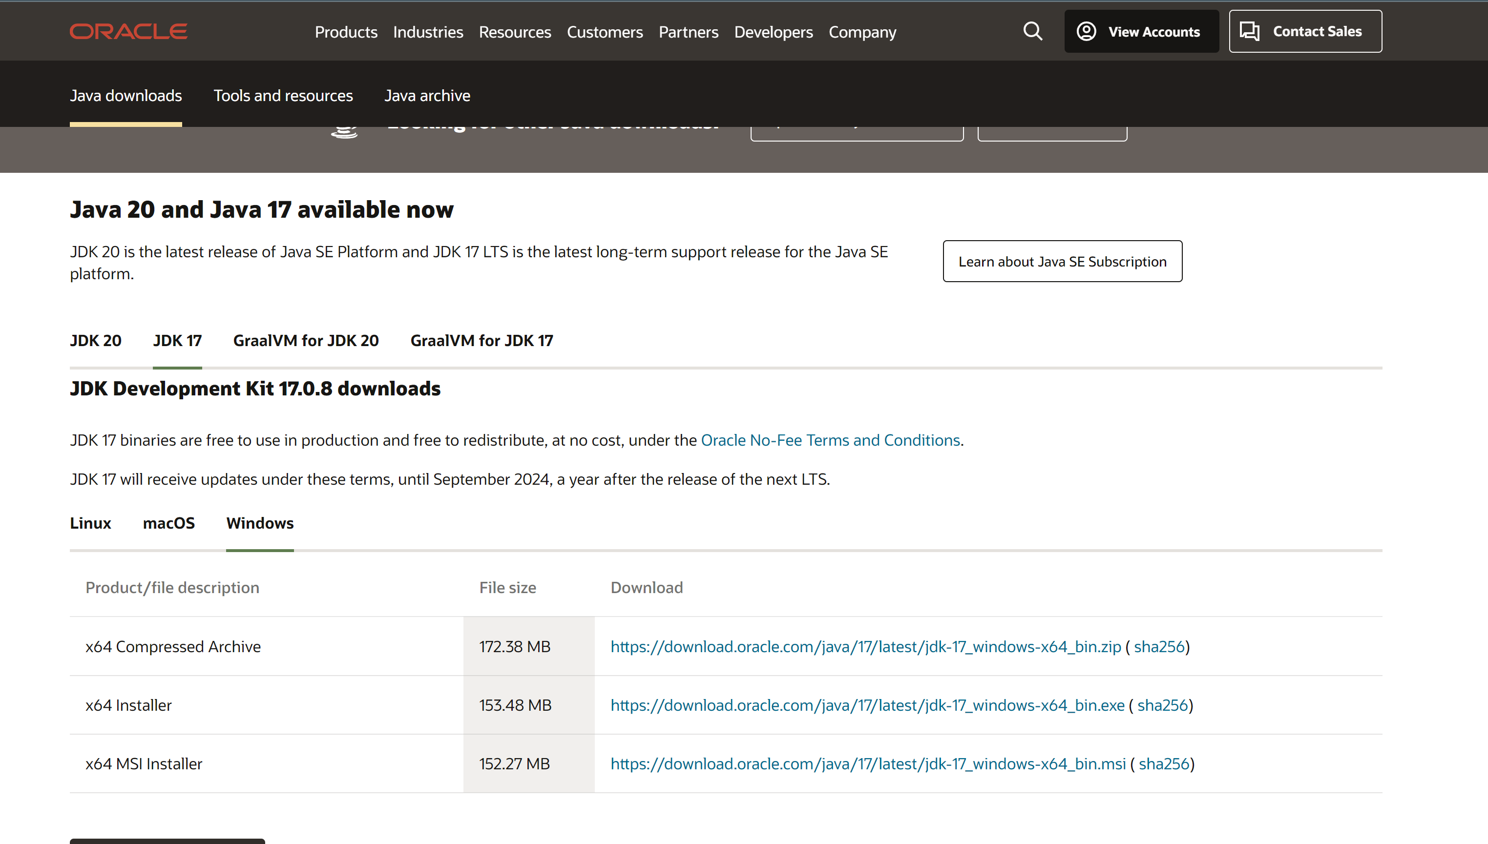Click the x64 Compressed Archive description

tap(173, 646)
